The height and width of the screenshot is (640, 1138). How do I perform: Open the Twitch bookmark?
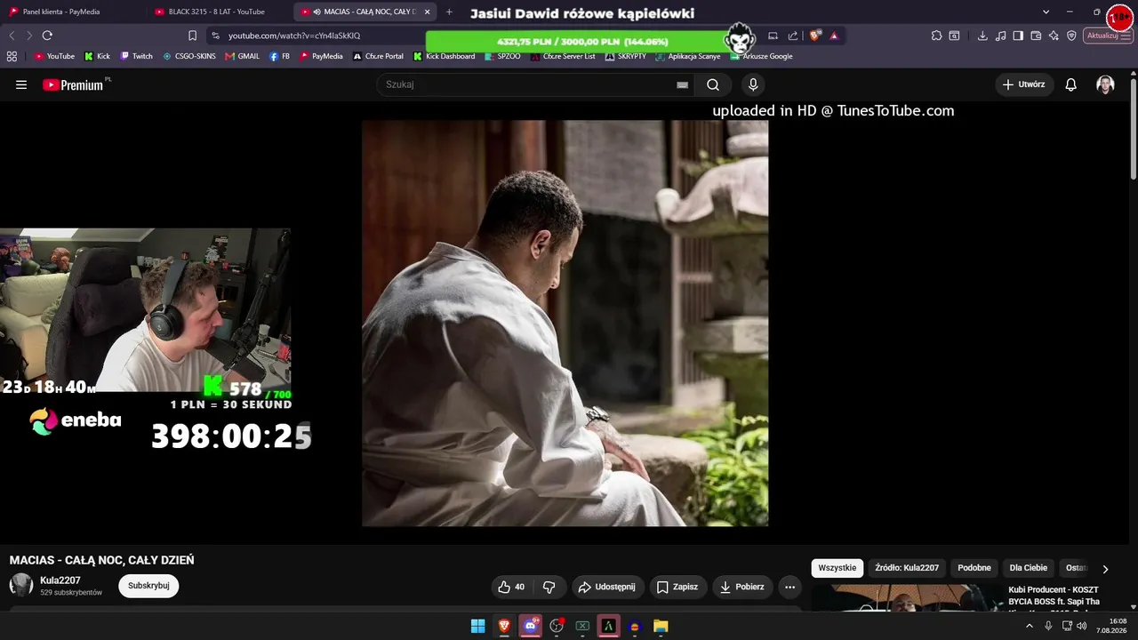click(136, 56)
